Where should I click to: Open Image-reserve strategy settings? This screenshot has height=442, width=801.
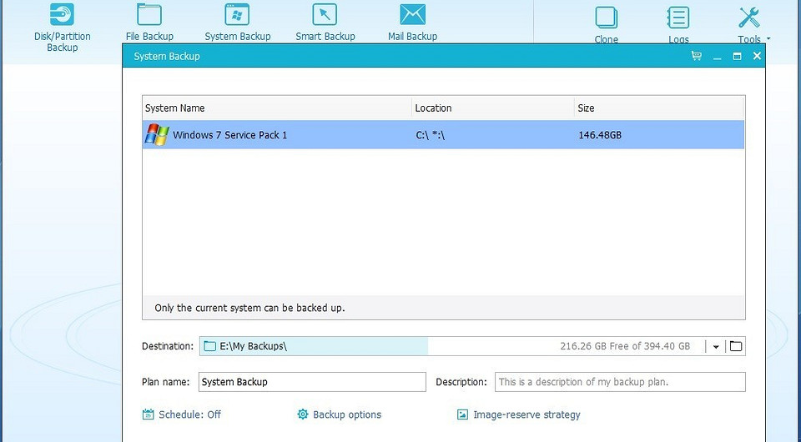coord(518,414)
